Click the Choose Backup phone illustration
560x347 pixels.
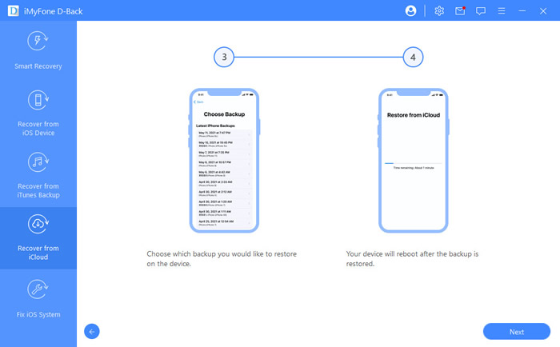coord(224,159)
